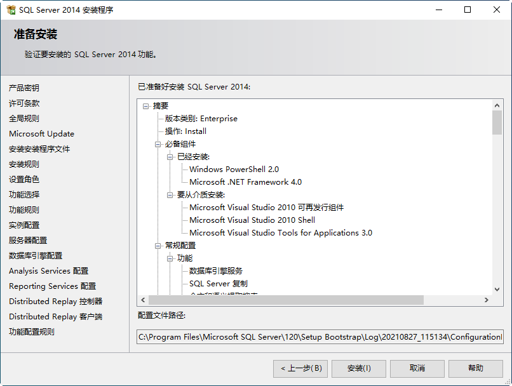
Task: Open help with the 帮助 button
Action: pyautogui.click(x=475, y=368)
